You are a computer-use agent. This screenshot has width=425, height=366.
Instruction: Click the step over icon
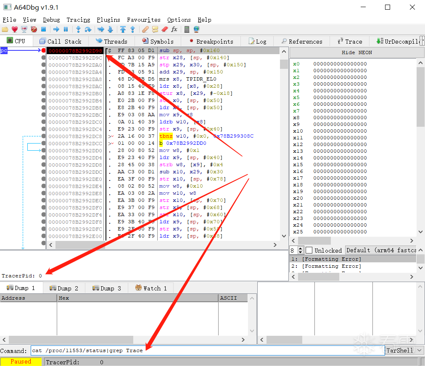coord(88,29)
